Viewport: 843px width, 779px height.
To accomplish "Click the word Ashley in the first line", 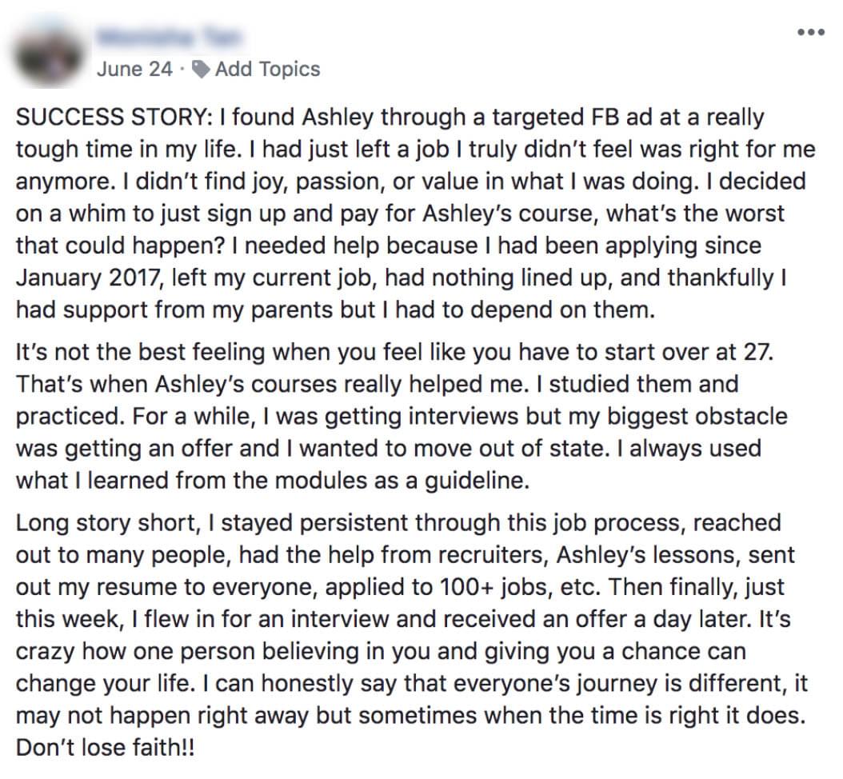I will pos(337,118).
